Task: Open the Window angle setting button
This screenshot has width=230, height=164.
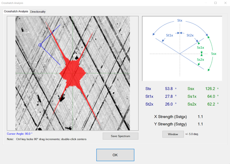Action: point(173,134)
